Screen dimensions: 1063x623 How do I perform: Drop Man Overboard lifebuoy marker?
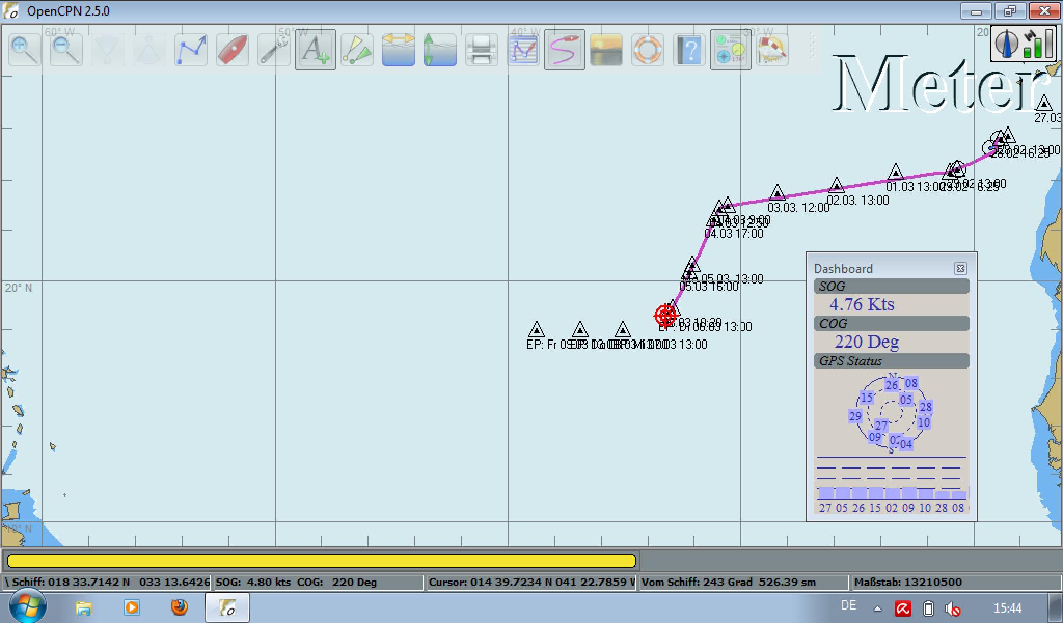648,50
